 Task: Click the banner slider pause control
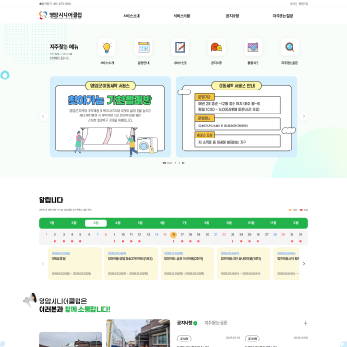point(183,163)
